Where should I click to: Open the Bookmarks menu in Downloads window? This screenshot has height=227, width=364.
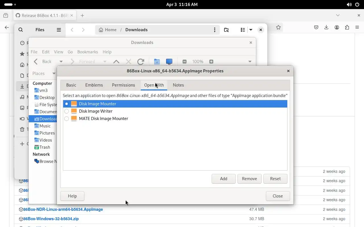(x=88, y=52)
